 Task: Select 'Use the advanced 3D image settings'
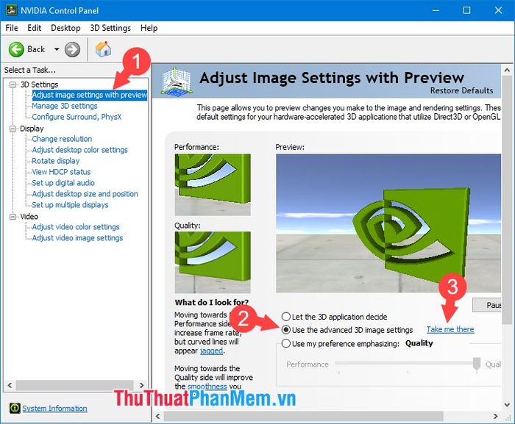pyautogui.click(x=347, y=330)
